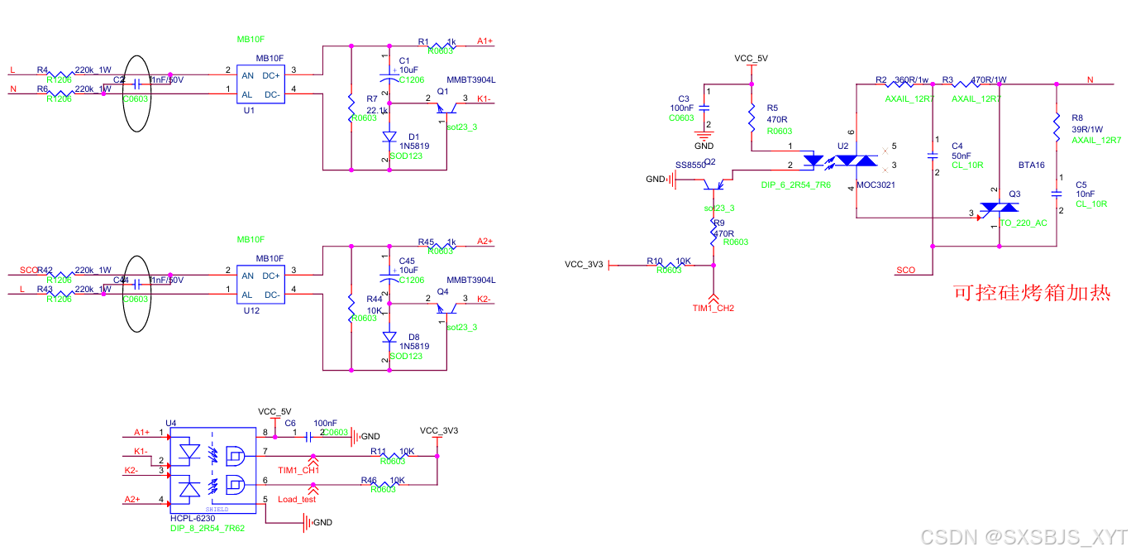
Task: Click the U12 bridge rectifier block
Action: 260,285
